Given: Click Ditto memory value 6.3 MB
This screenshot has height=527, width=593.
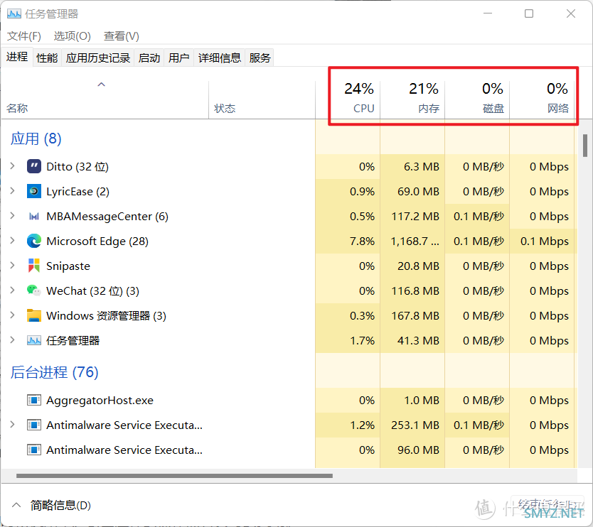Looking at the screenshot, I should click(x=422, y=167).
